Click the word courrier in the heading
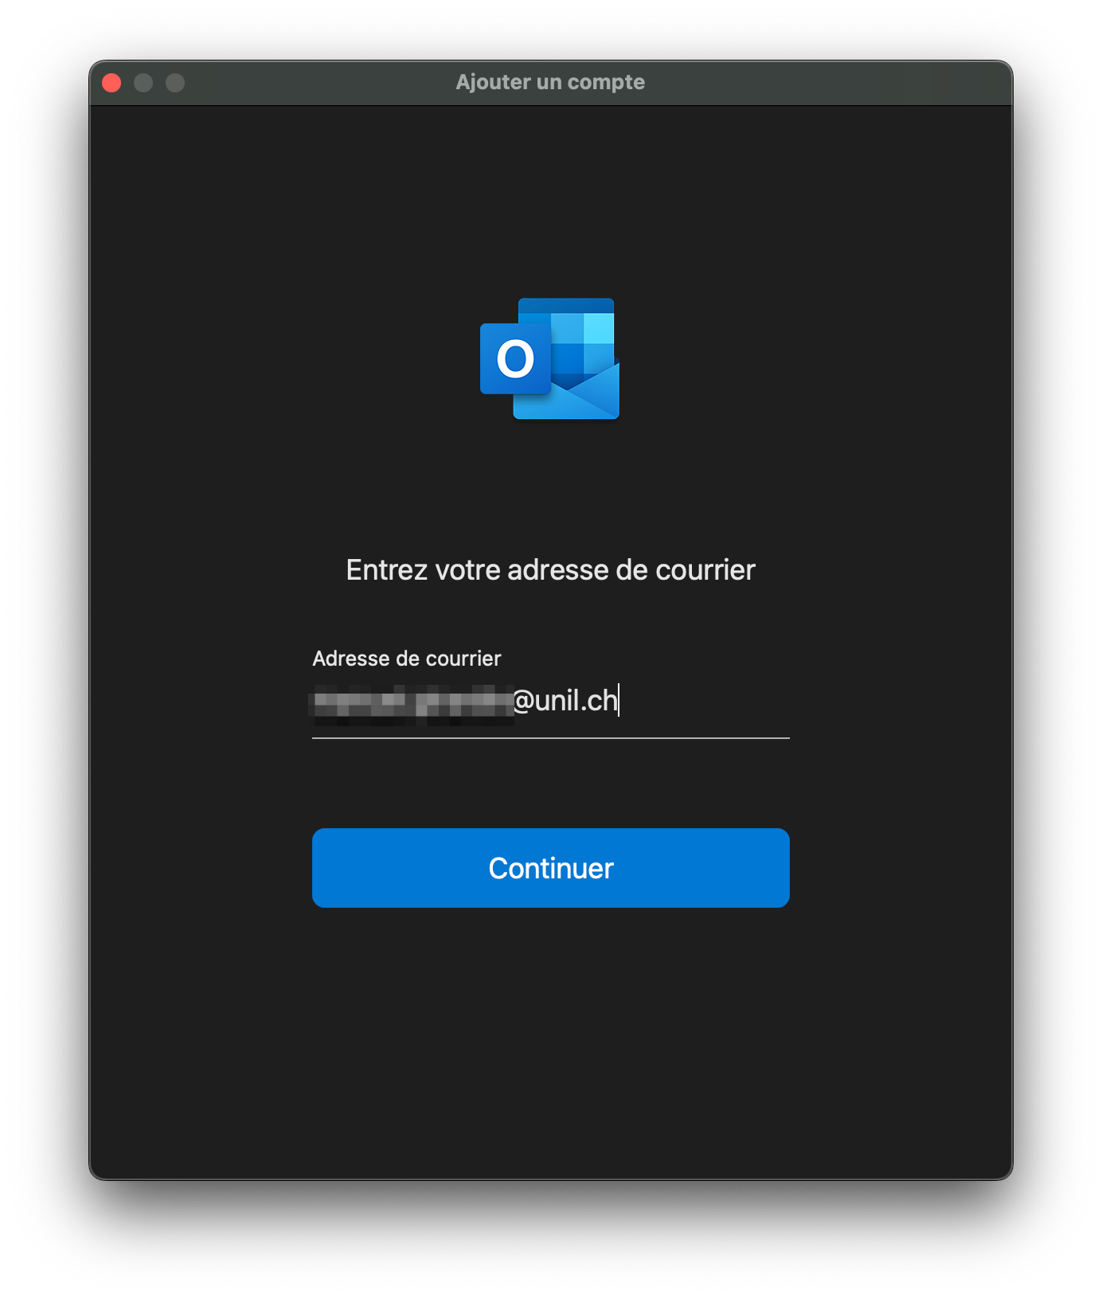The width and height of the screenshot is (1102, 1298). click(705, 570)
